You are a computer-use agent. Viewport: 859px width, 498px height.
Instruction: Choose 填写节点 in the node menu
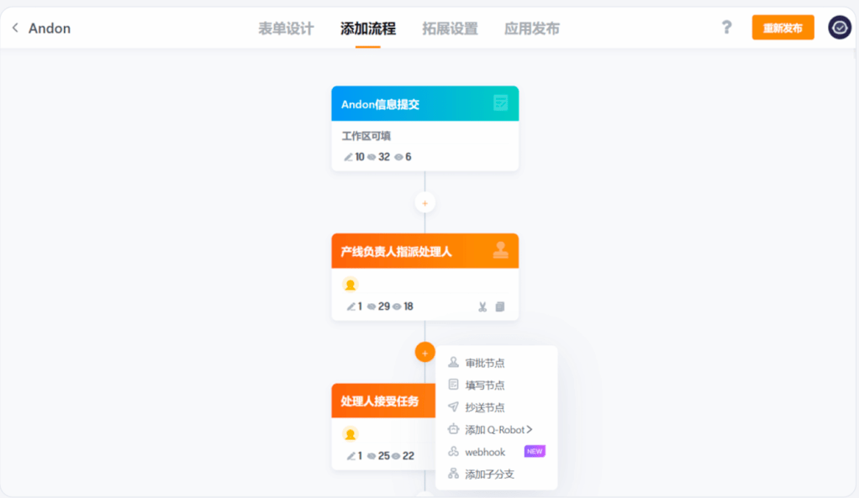[x=485, y=385]
